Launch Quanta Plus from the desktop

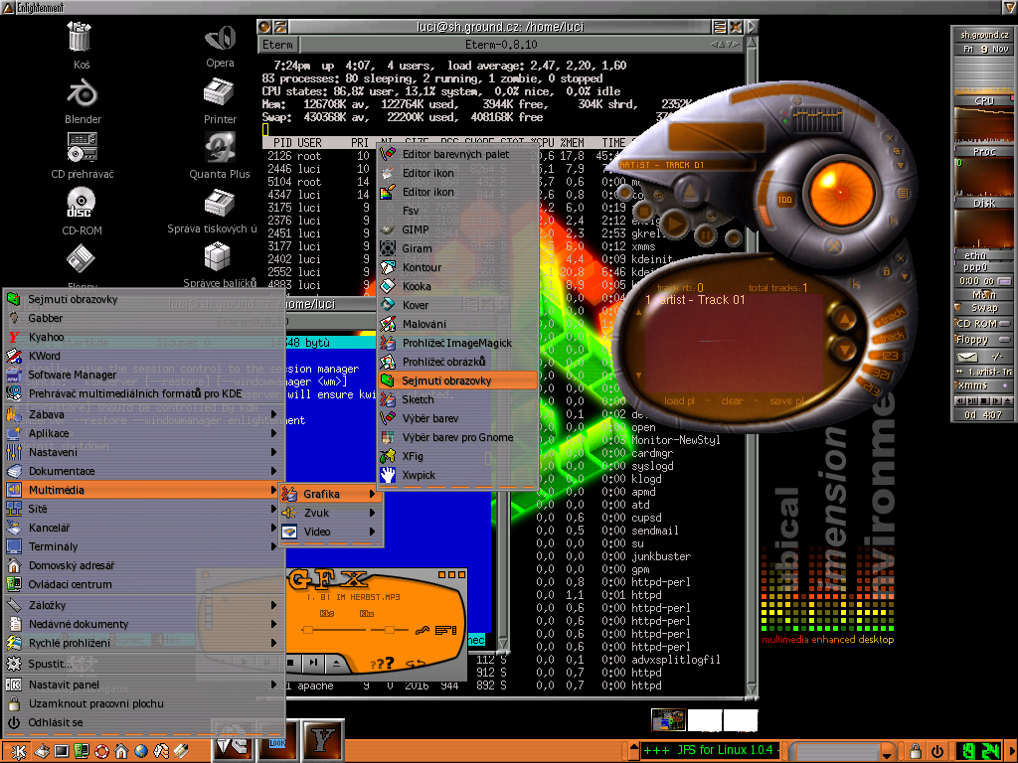220,148
